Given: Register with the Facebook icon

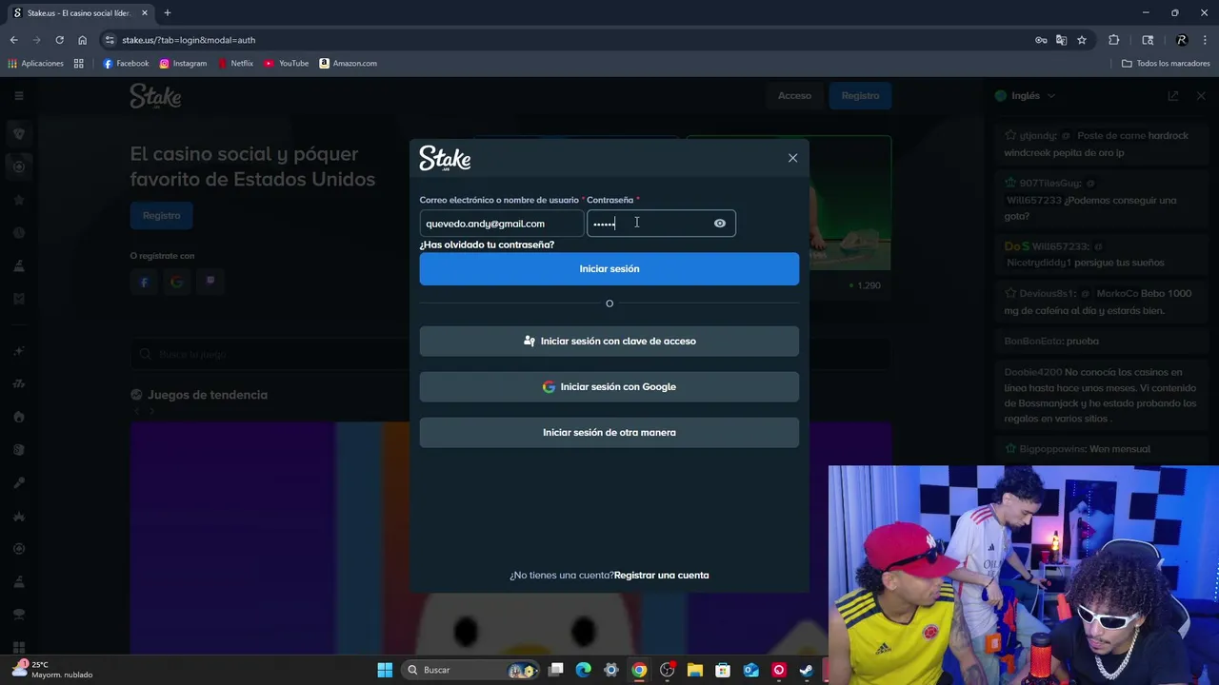Looking at the screenshot, I should (144, 282).
